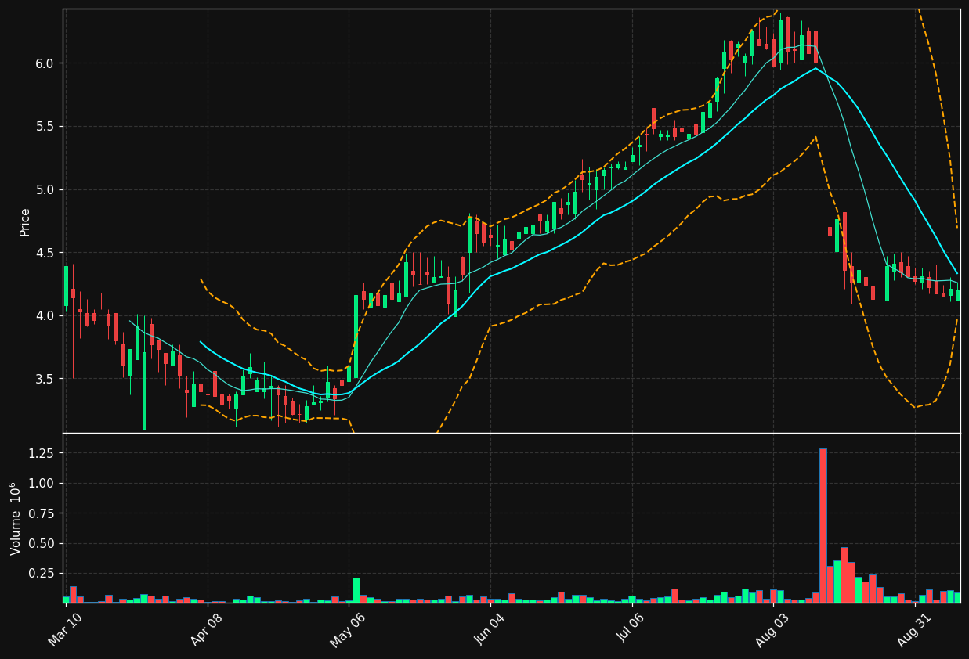969x659 pixels.
Task: Click the 0.75 volume tick label
Action: pos(43,513)
